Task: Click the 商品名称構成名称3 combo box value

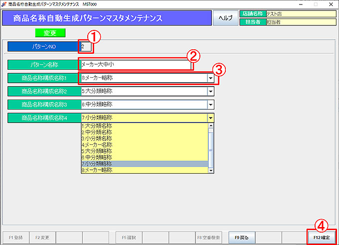Action: click(x=144, y=105)
